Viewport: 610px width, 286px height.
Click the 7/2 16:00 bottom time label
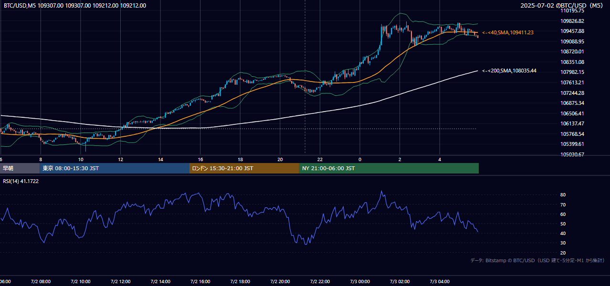coord(200,282)
